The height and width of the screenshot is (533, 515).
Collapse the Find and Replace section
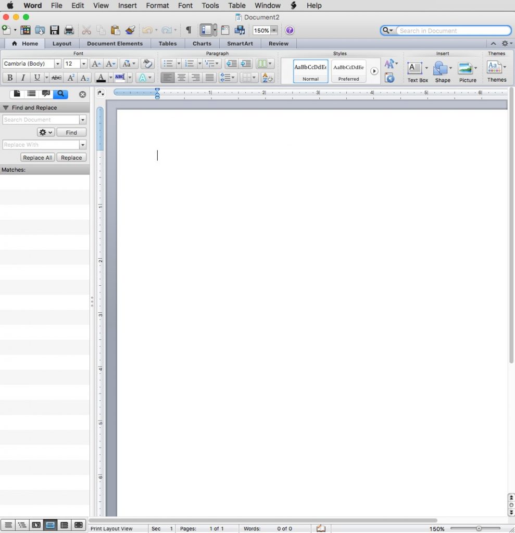point(6,108)
